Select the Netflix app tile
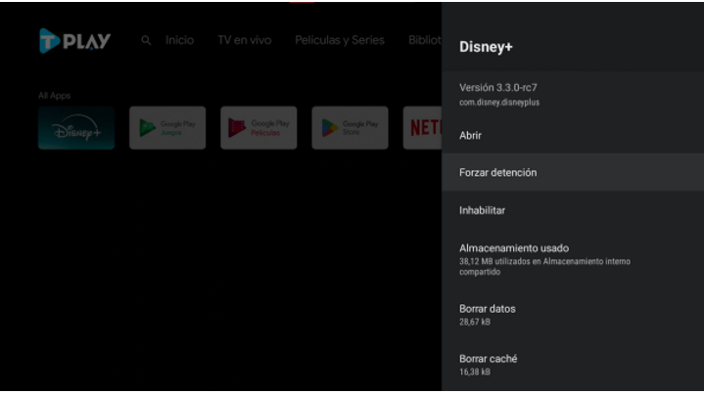Screen dimensions: 704x394 [x=422, y=128]
